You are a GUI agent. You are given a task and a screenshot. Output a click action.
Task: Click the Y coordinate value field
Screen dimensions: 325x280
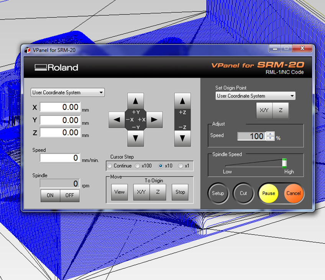click(x=60, y=120)
